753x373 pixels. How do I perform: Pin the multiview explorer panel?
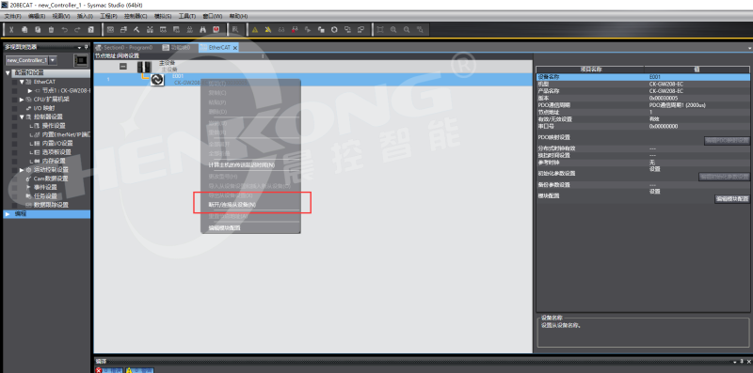(87, 47)
